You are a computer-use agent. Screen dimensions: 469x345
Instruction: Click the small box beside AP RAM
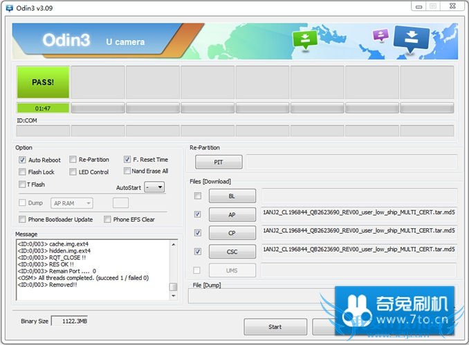pyautogui.click(x=120, y=203)
